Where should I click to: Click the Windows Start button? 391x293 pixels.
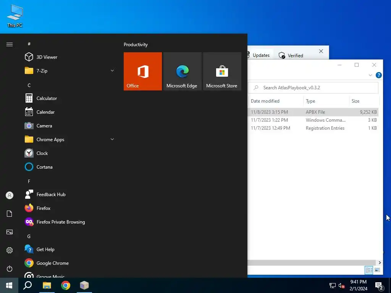[x=9, y=285]
